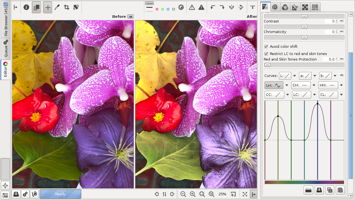The image size is (355, 200).
Task: Show image info overlay icon
Action: pyautogui.click(x=26, y=7)
